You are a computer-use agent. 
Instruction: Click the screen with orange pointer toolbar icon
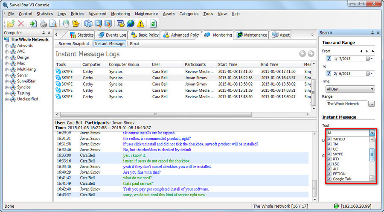(x=108, y=23)
